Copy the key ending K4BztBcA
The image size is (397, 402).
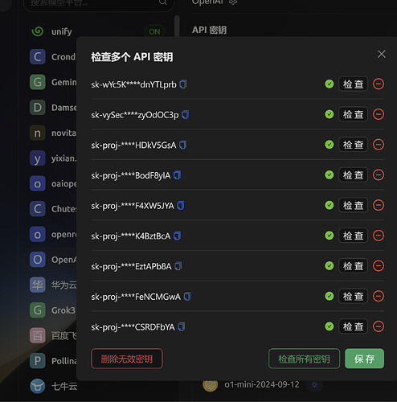pyautogui.click(x=178, y=236)
